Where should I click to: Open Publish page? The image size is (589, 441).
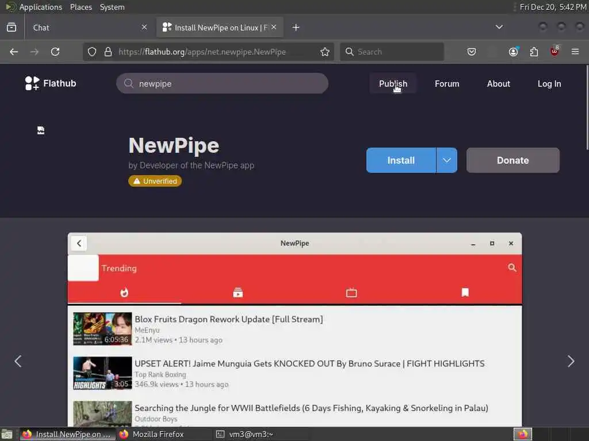tap(393, 84)
